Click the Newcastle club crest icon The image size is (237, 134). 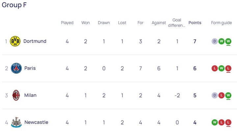click(x=16, y=122)
